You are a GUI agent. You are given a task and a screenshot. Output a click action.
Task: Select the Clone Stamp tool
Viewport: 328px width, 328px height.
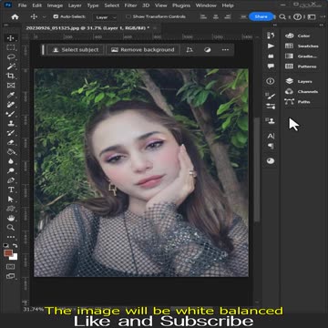pos(11,123)
